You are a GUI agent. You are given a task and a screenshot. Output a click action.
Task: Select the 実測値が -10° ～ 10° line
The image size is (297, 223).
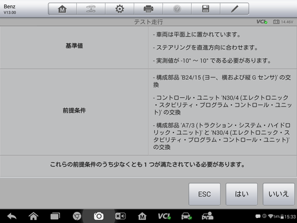tap(212, 61)
